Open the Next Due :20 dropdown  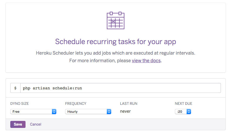click(x=183, y=112)
